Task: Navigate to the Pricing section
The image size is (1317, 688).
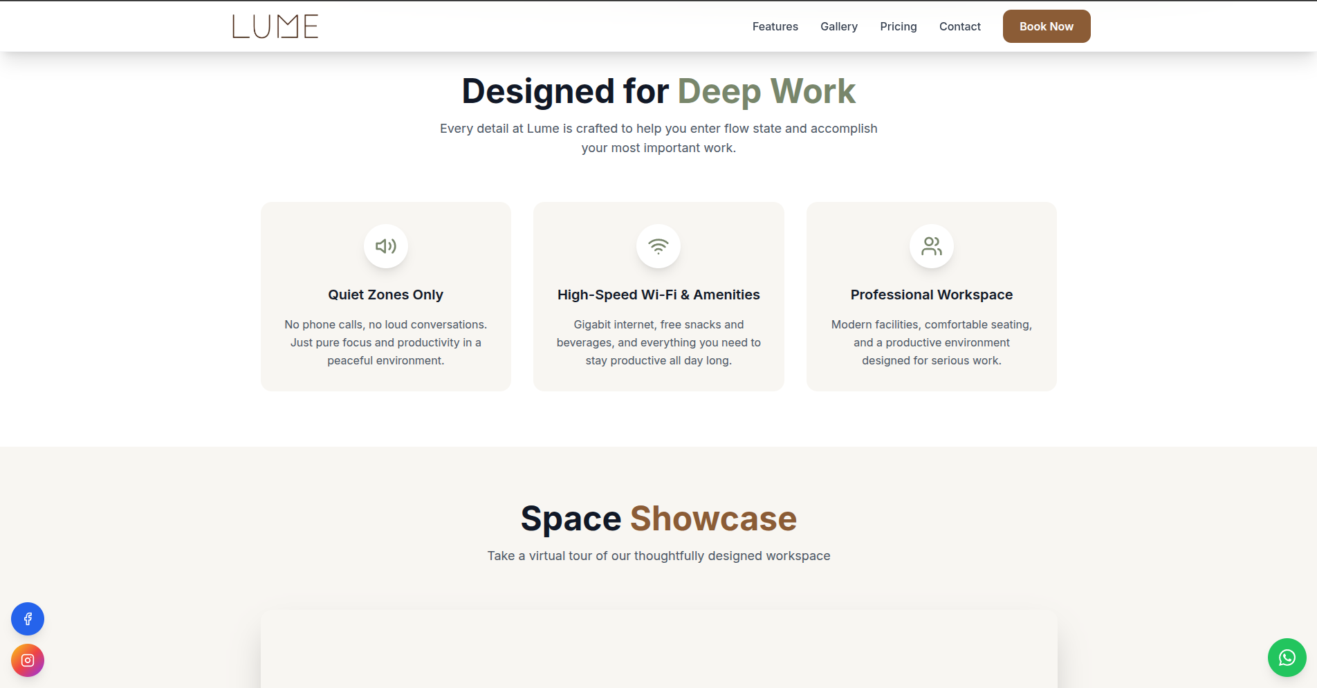Action: 898,26
